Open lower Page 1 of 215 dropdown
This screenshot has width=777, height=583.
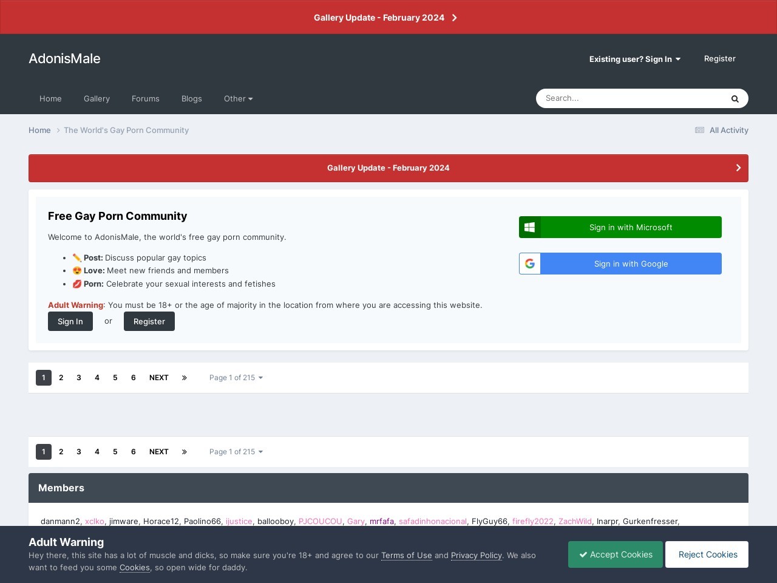pyautogui.click(x=236, y=452)
